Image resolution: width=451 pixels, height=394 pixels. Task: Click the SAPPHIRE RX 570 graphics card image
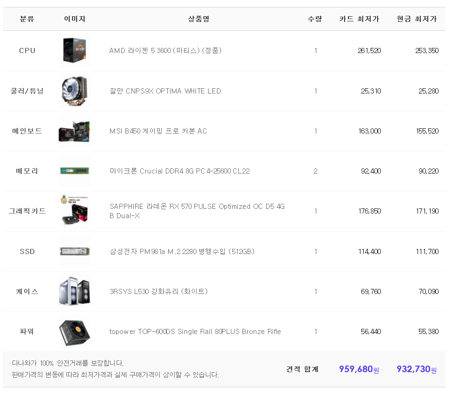[x=74, y=211]
